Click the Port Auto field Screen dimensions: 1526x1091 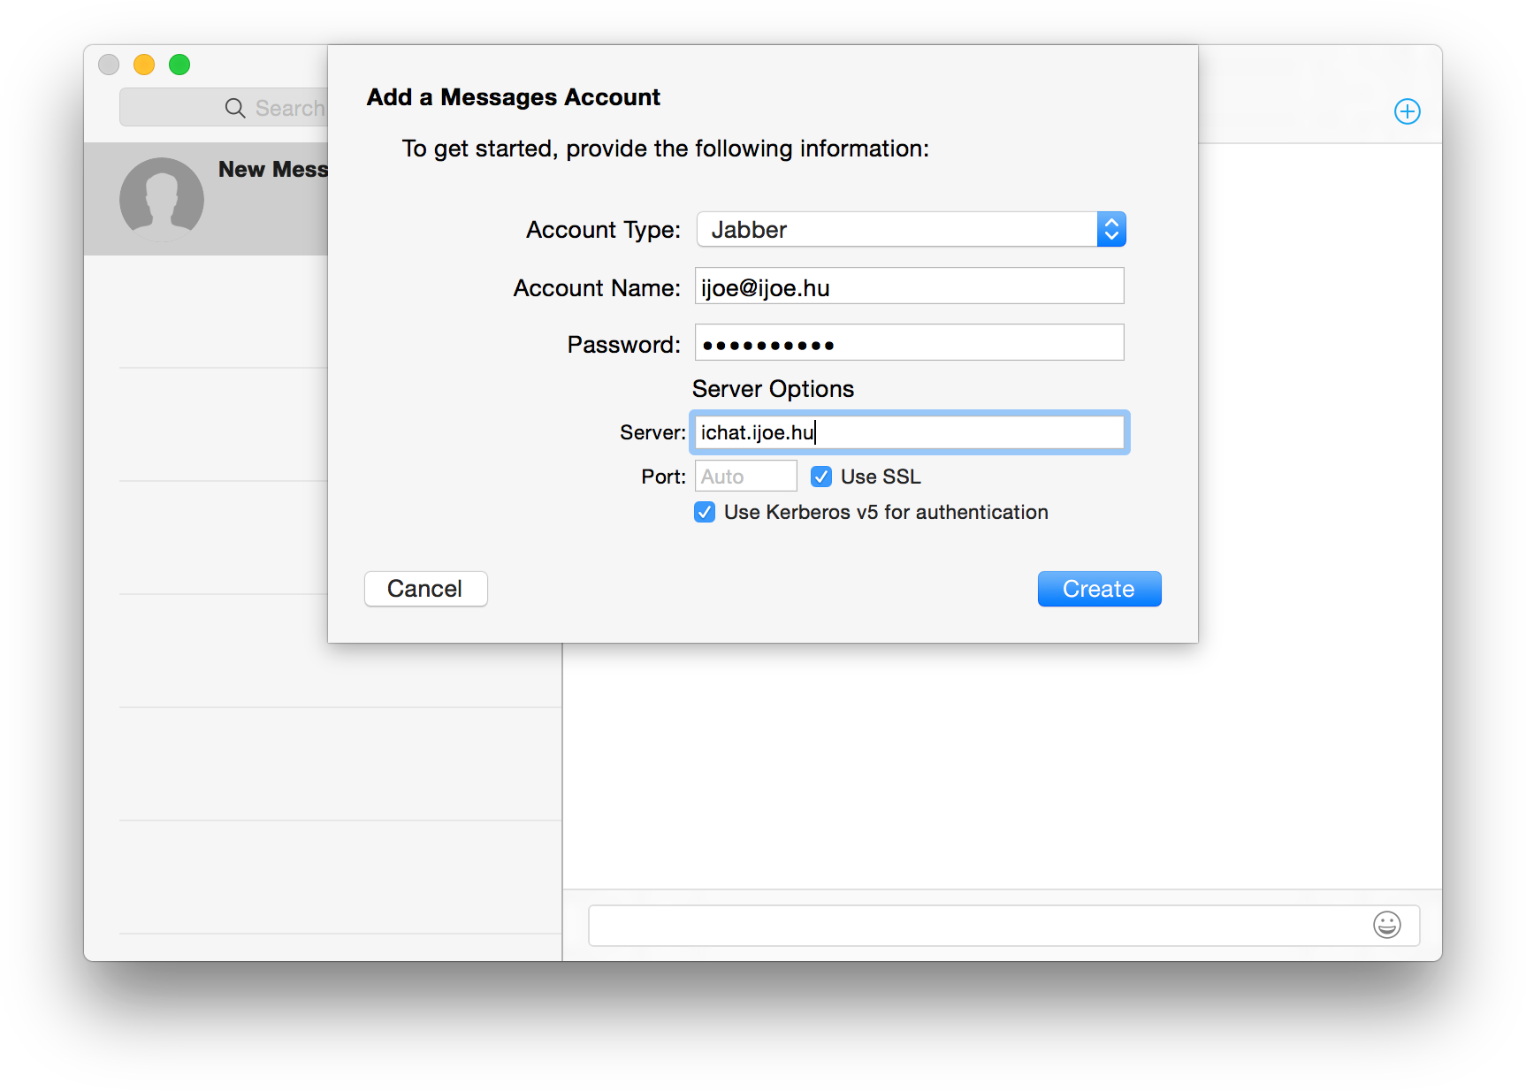click(x=745, y=477)
